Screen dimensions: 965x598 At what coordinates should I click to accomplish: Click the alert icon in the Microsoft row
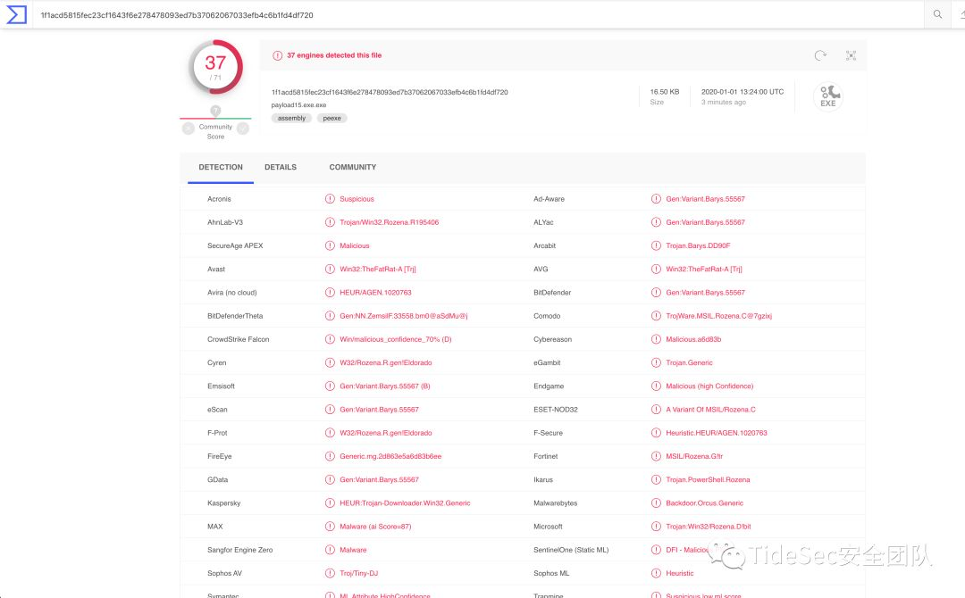[656, 527]
